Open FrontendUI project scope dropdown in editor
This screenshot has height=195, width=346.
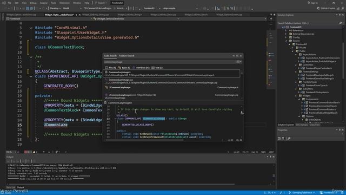pos(49,19)
